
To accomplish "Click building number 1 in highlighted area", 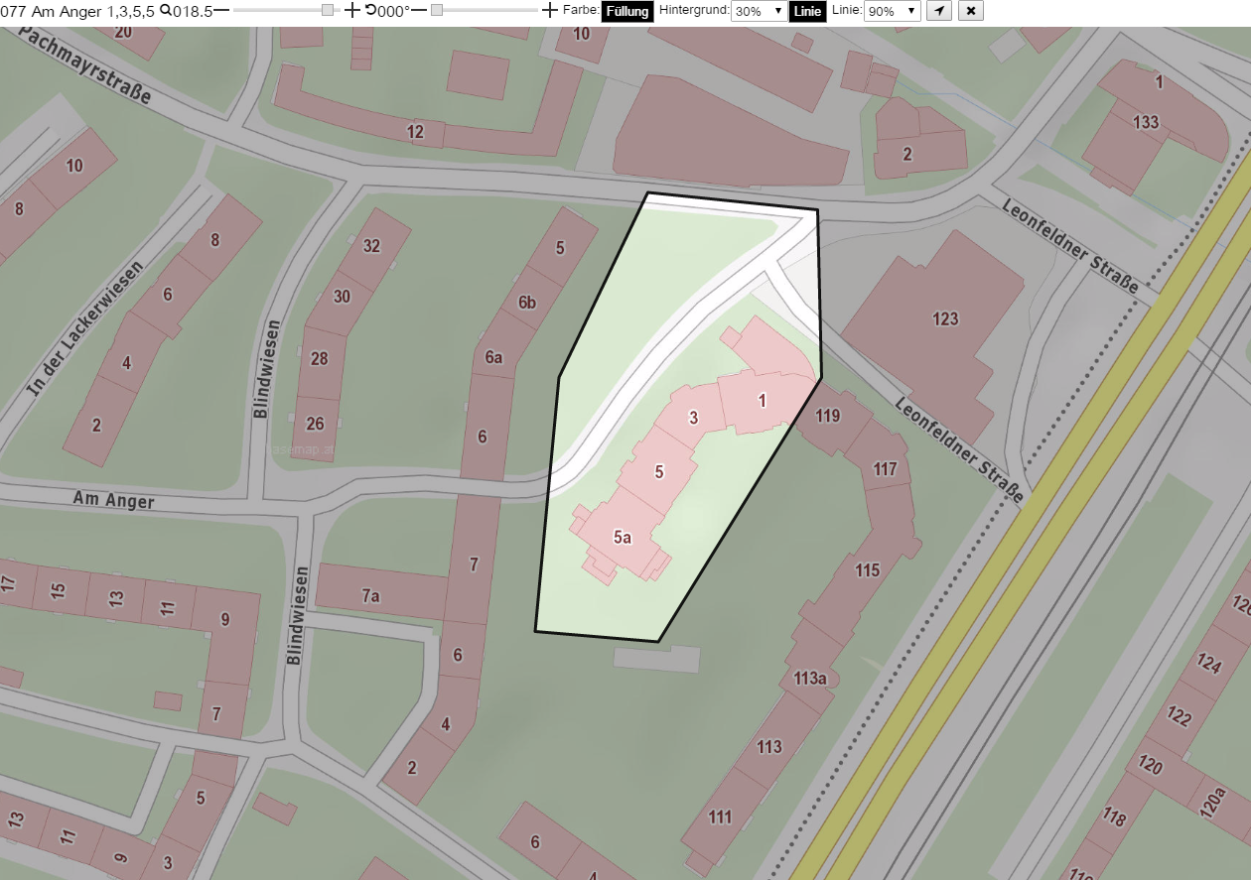I will 763,401.
